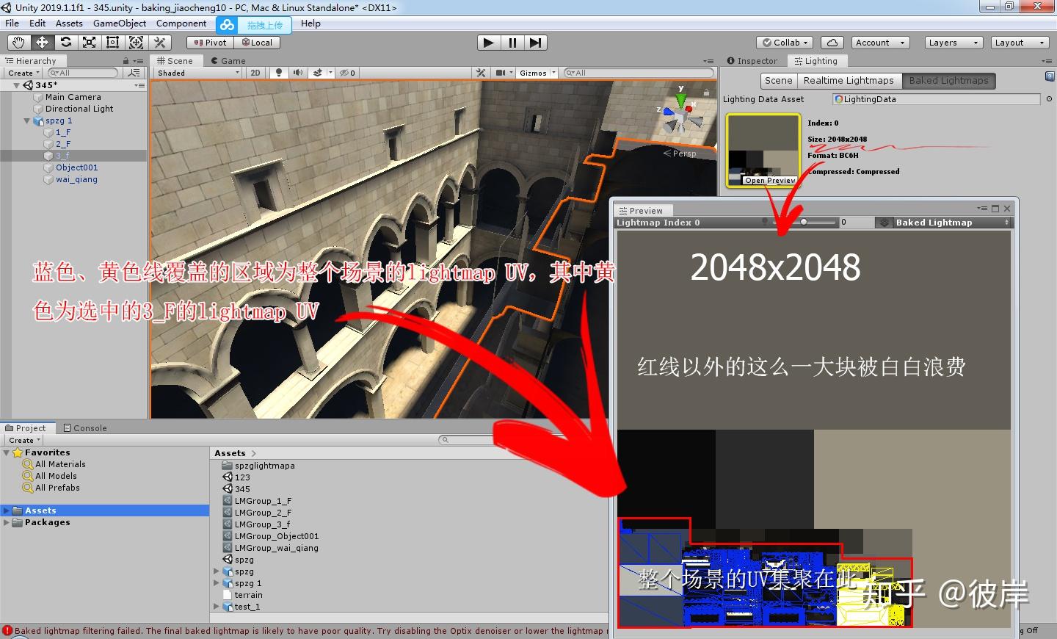This screenshot has height=639, width=1057.
Task: Select Directional Light in Hierarchy
Action: pyautogui.click(x=79, y=109)
